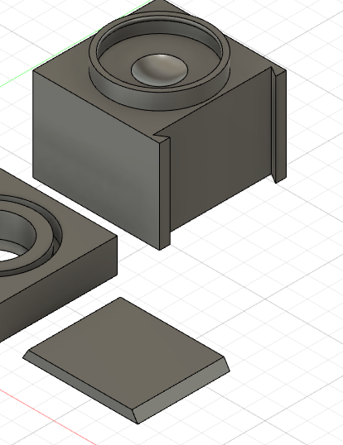The width and height of the screenshot is (343, 445).
Task: Select the vertical lip strip at the cube's far-right edge
Action: [281, 127]
